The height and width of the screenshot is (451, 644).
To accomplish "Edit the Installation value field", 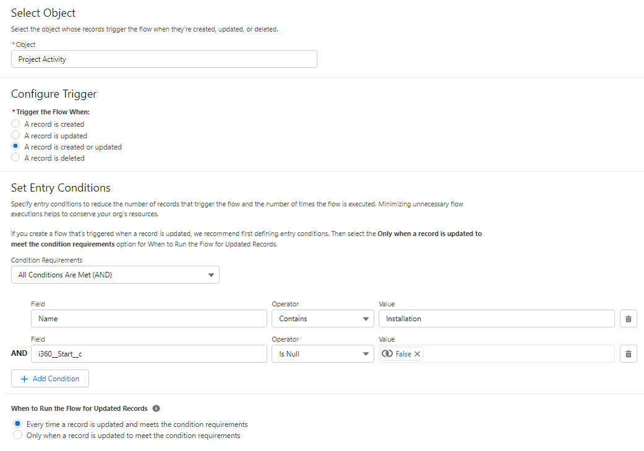I will click(496, 319).
